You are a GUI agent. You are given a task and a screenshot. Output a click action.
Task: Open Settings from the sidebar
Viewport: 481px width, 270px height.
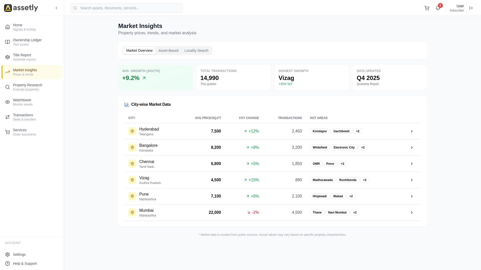pos(19,254)
